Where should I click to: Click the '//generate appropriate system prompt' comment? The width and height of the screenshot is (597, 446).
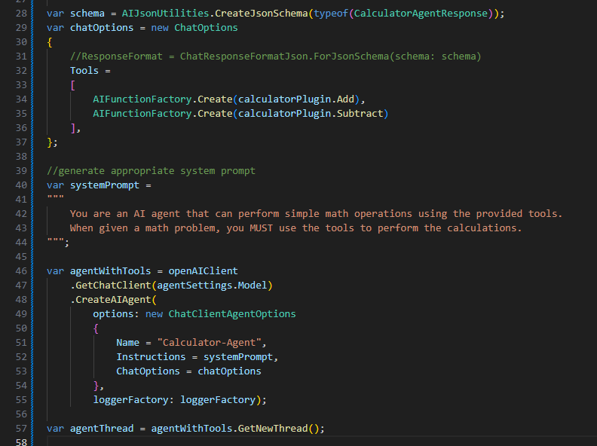click(151, 171)
